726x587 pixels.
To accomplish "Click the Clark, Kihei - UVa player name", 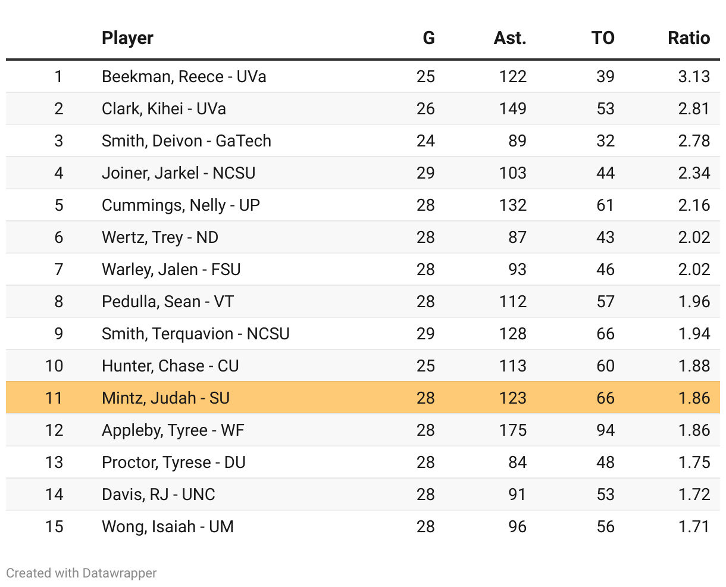I will tap(164, 109).
